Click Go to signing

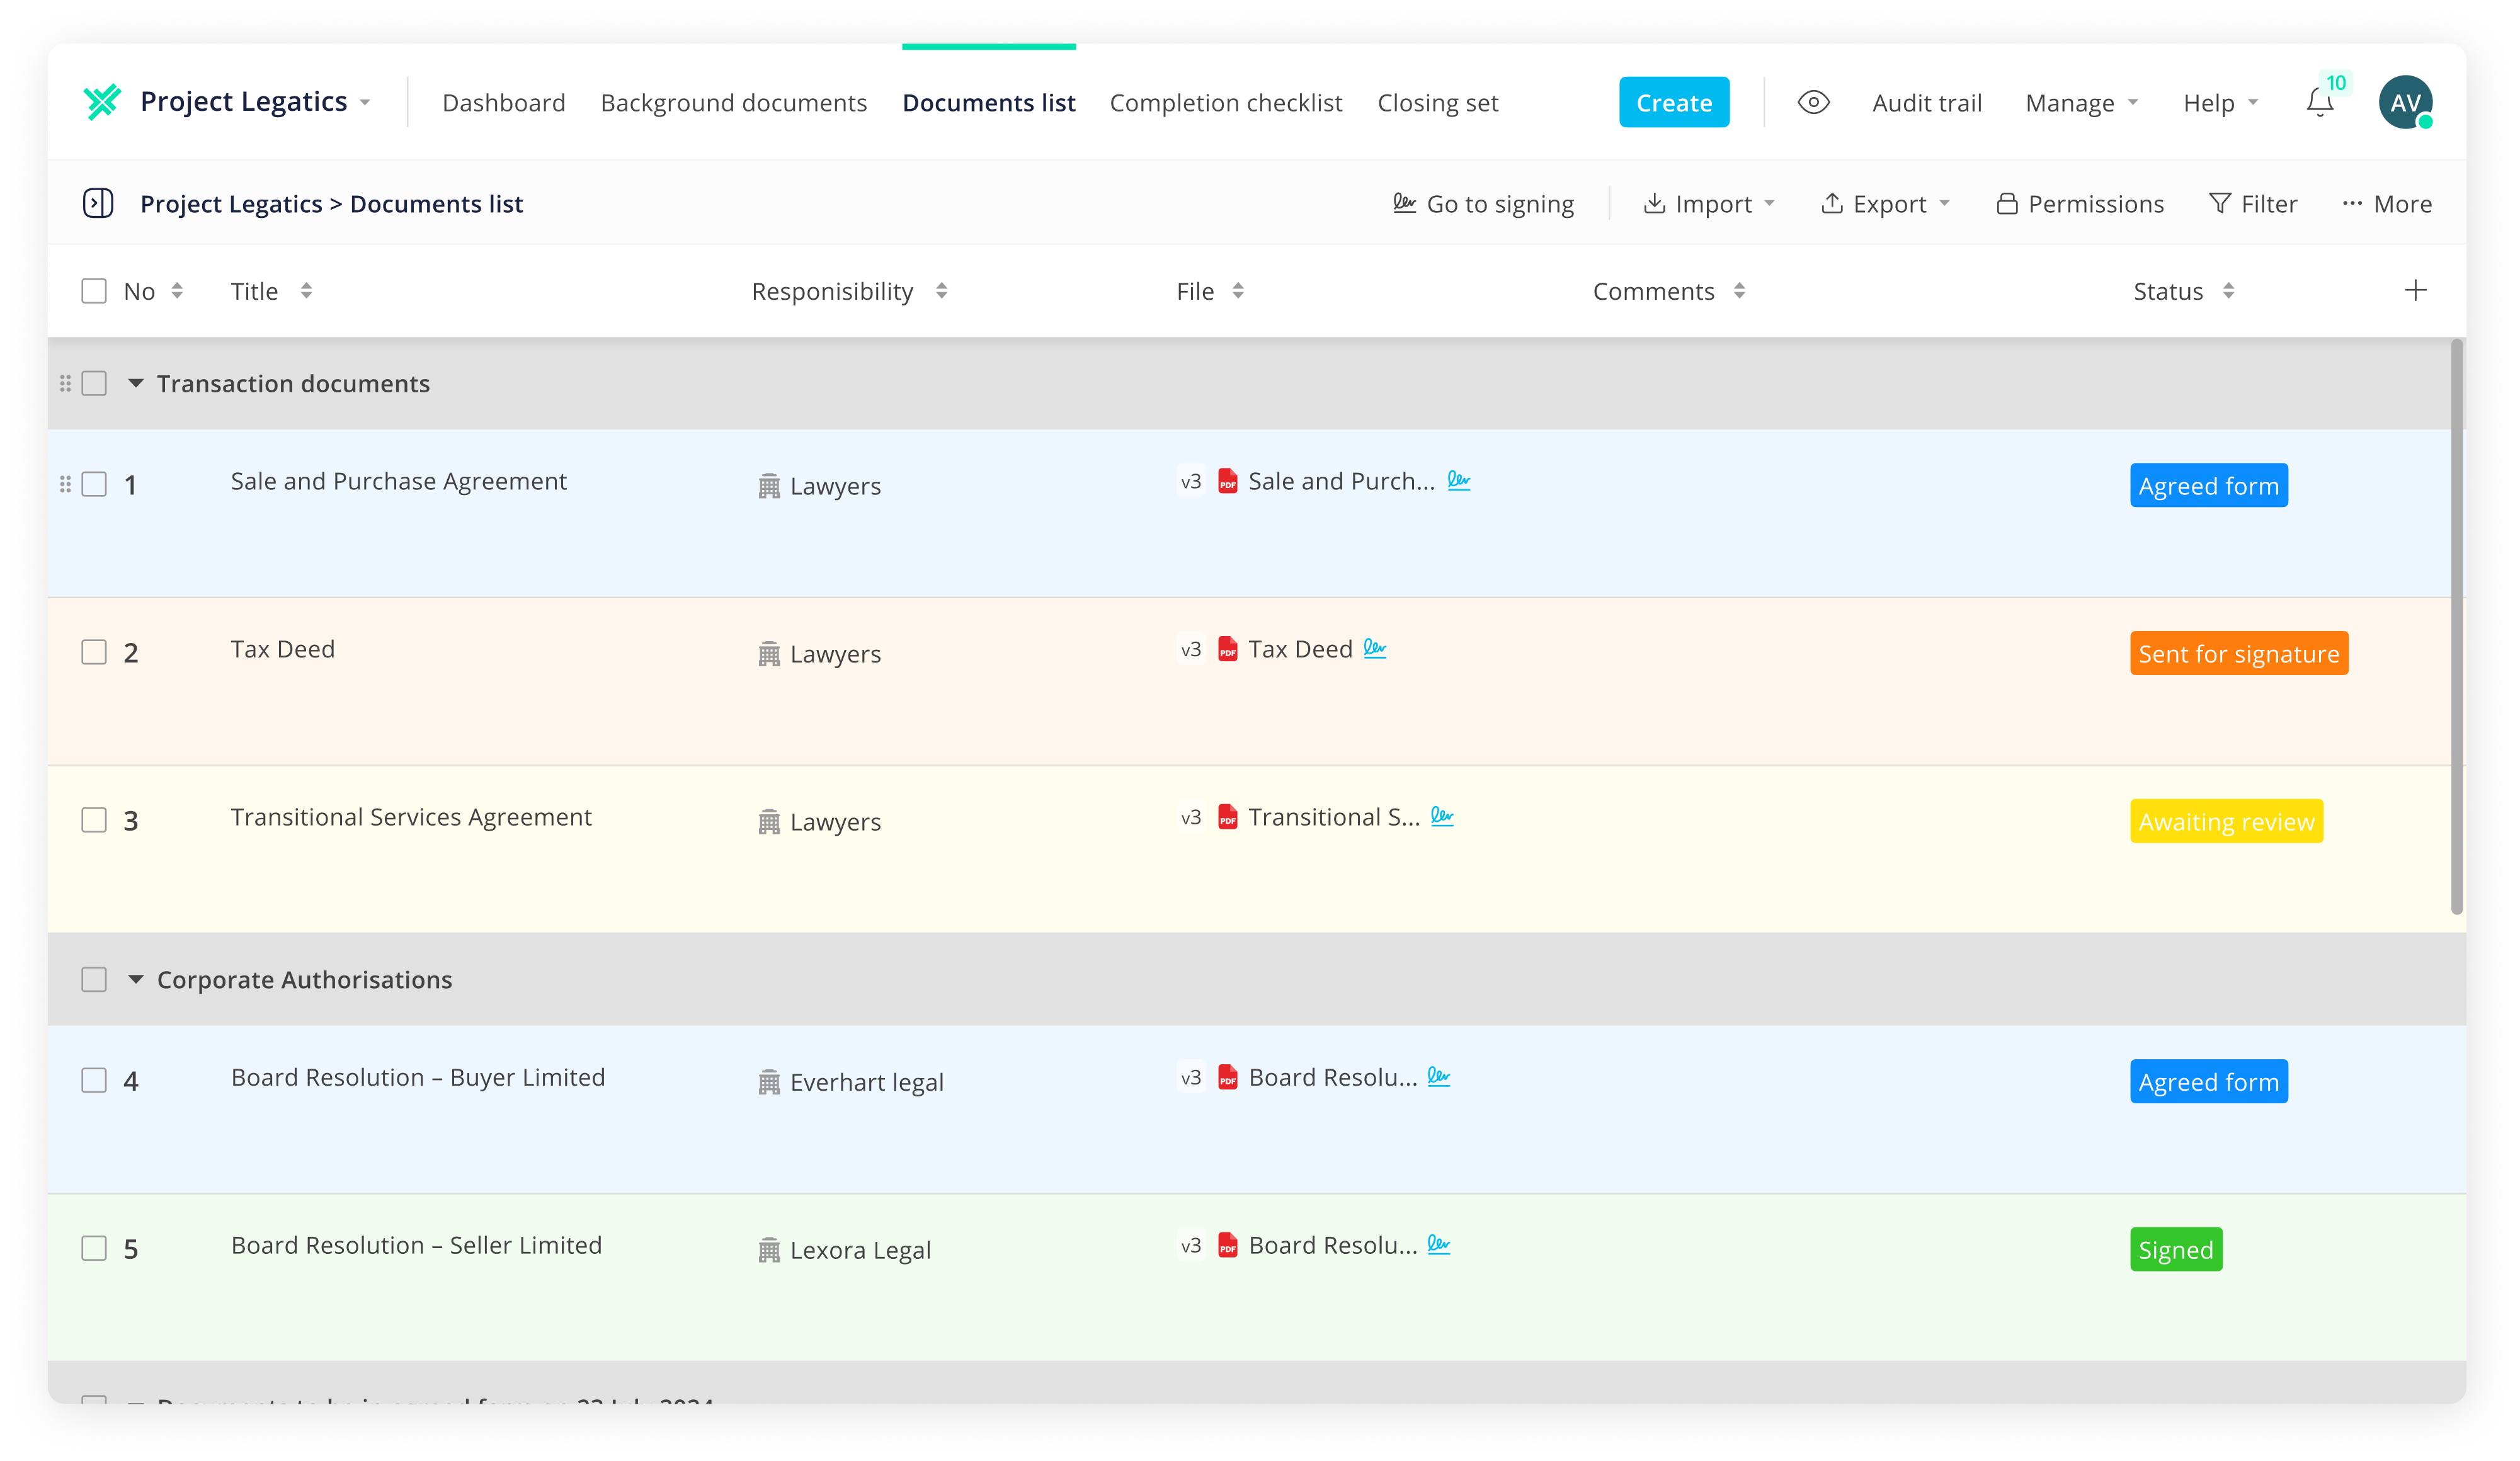1484,204
